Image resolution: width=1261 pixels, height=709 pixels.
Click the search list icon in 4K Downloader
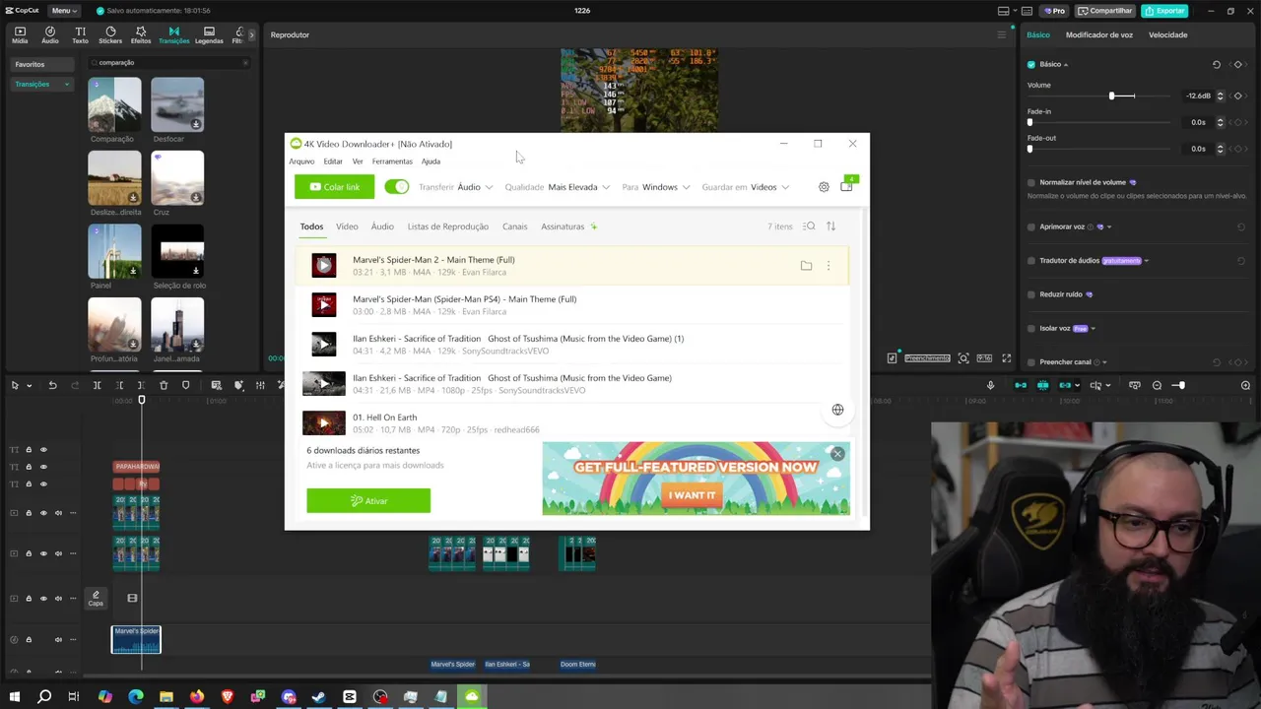(809, 226)
